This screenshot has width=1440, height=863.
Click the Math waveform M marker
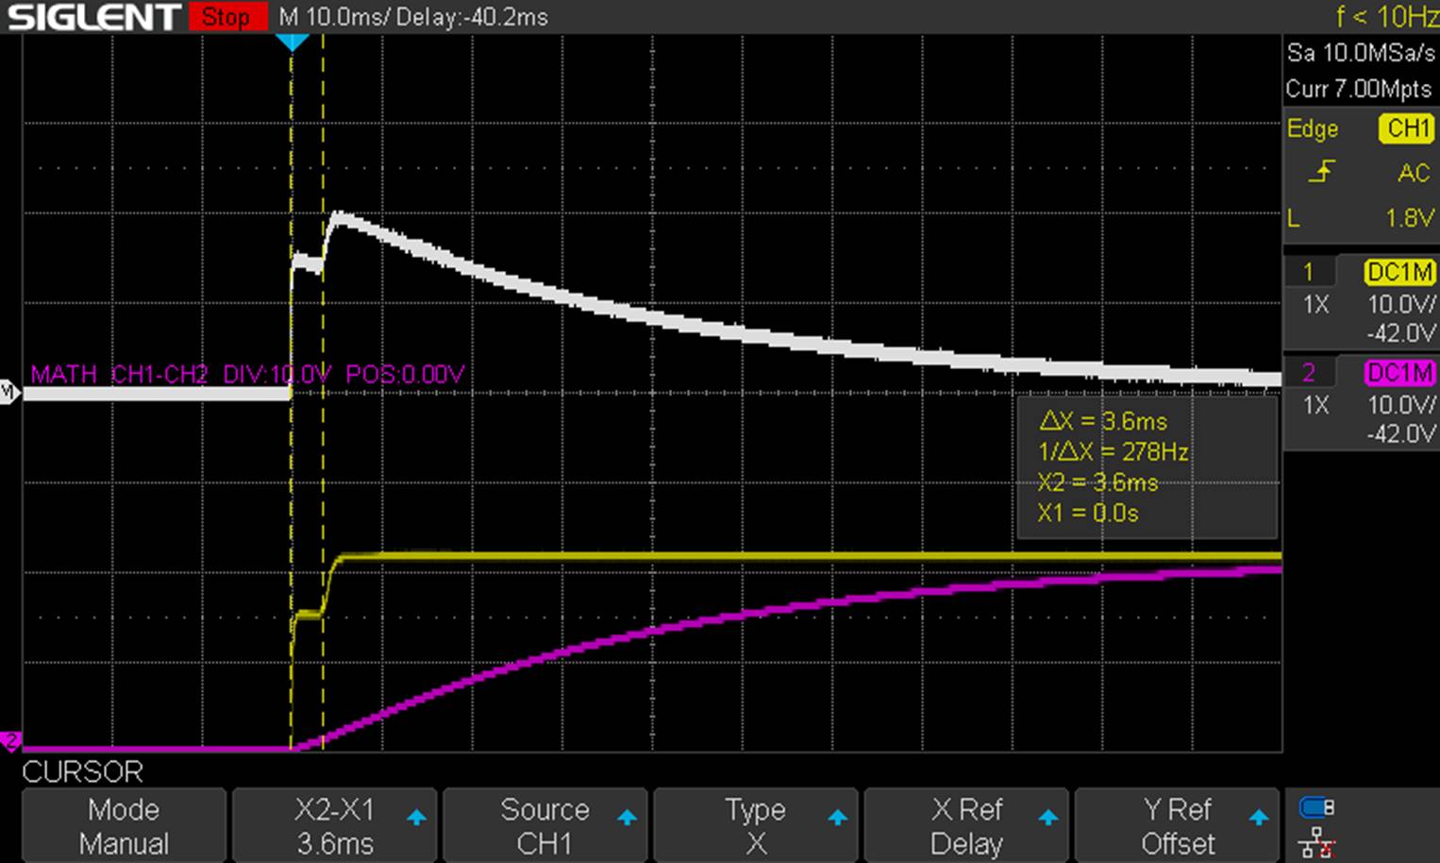point(9,392)
